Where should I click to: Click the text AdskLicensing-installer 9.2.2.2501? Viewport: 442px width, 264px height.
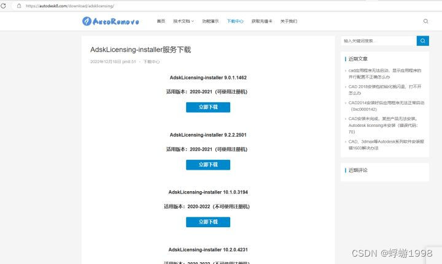208,135
